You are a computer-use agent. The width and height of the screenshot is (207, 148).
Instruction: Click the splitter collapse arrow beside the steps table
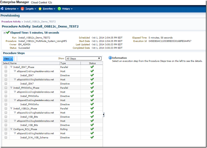pyautogui.click(x=104, y=115)
